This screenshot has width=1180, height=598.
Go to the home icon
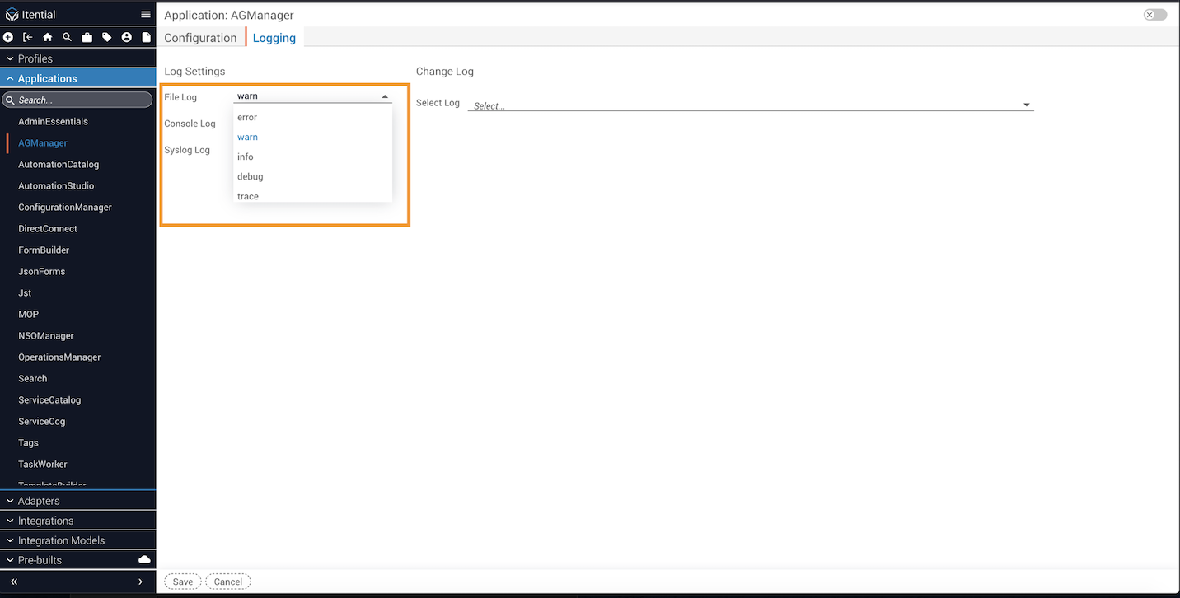tap(48, 37)
